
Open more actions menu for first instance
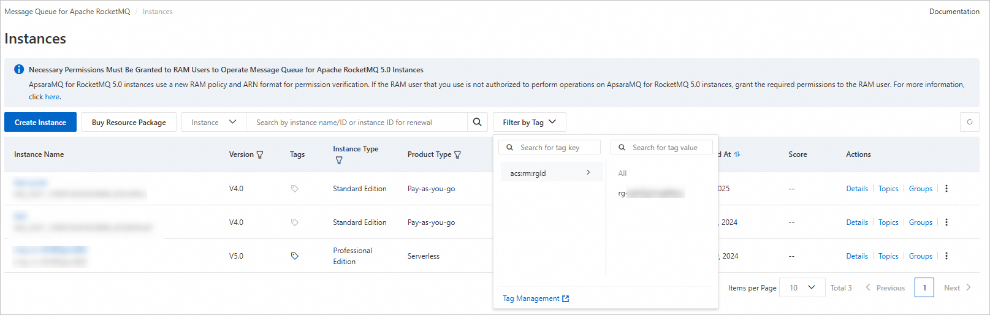click(x=946, y=189)
